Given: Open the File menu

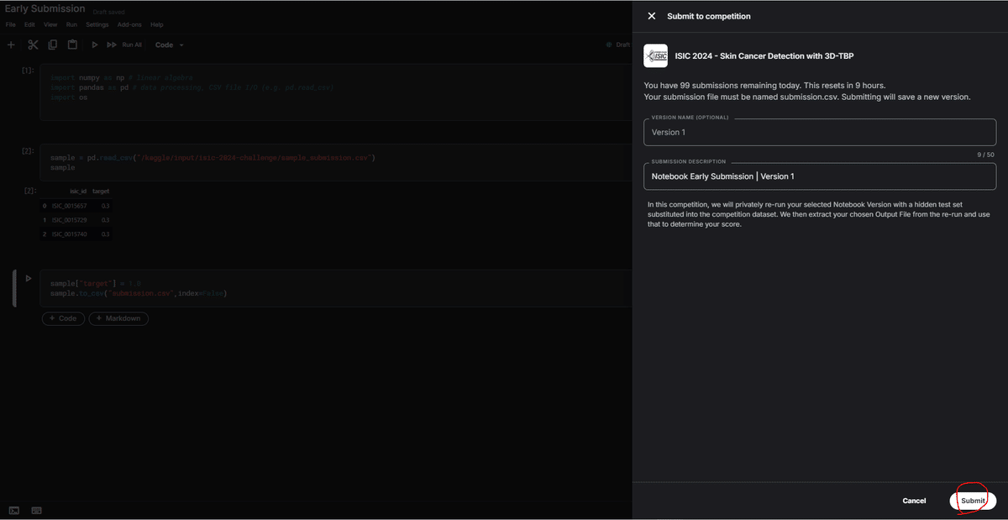Looking at the screenshot, I should [x=10, y=25].
